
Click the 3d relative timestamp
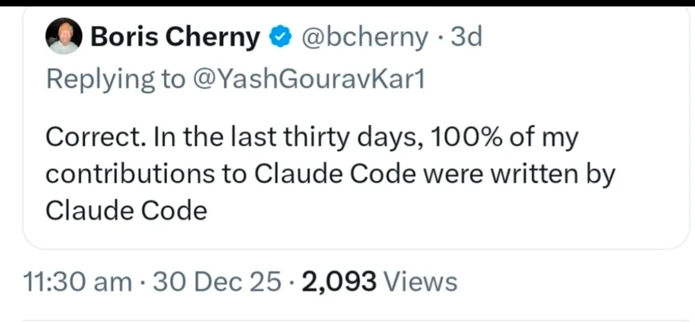point(466,37)
